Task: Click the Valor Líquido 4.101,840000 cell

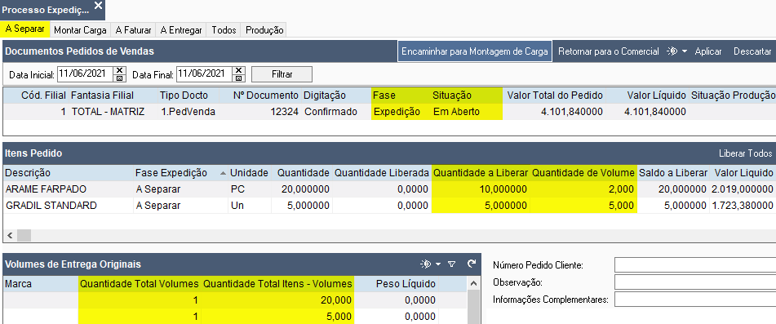Action: point(647,112)
